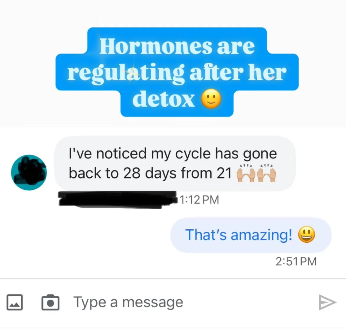The height and width of the screenshot is (329, 346).
Task: Open the image gallery attachment icon
Action: [14, 302]
